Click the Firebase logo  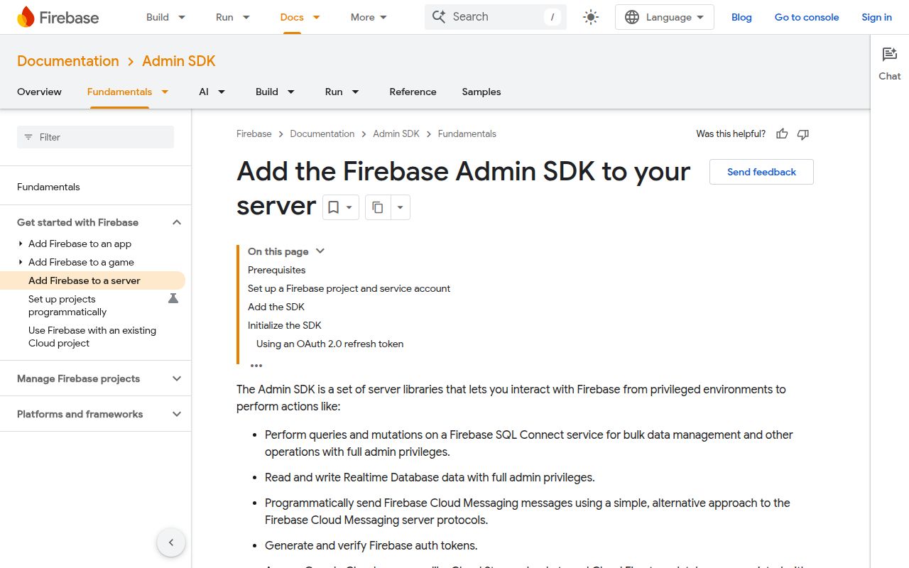click(58, 17)
